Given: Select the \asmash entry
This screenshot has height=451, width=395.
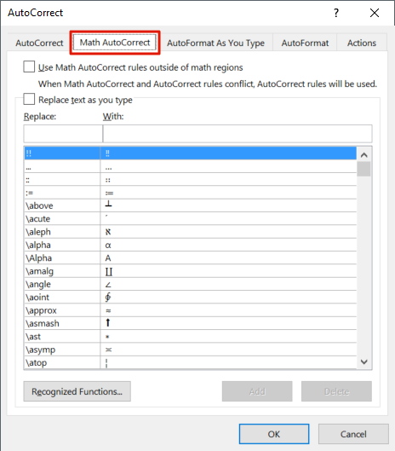Looking at the screenshot, I should coord(191,323).
